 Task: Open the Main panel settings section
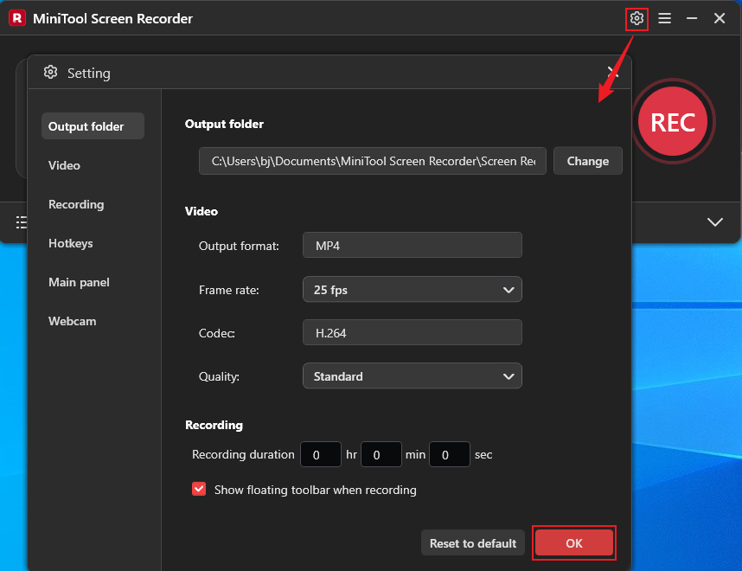click(79, 282)
